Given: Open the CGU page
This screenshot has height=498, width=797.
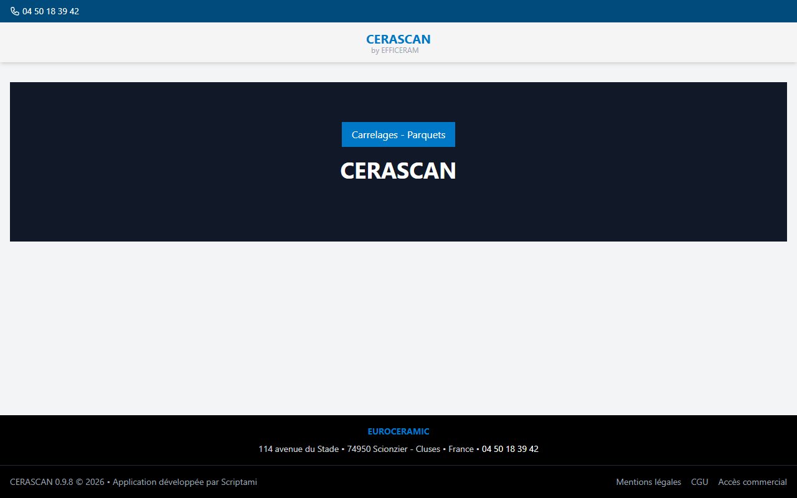Looking at the screenshot, I should 699,482.
